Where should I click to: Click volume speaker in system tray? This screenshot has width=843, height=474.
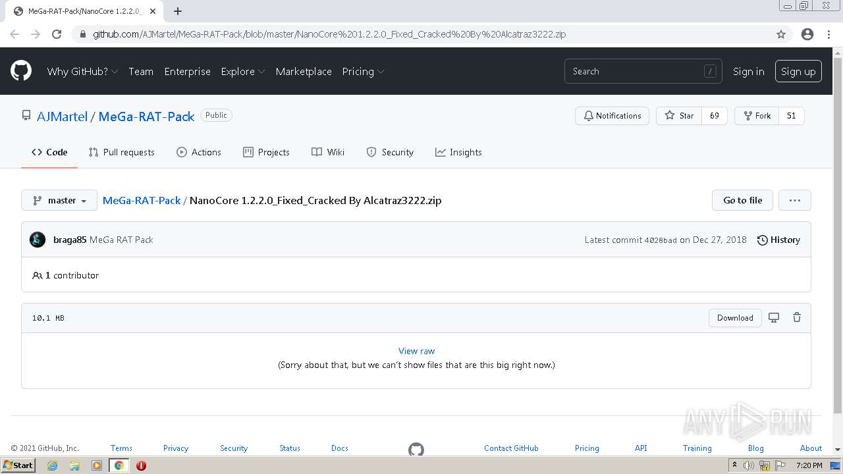[749, 465]
